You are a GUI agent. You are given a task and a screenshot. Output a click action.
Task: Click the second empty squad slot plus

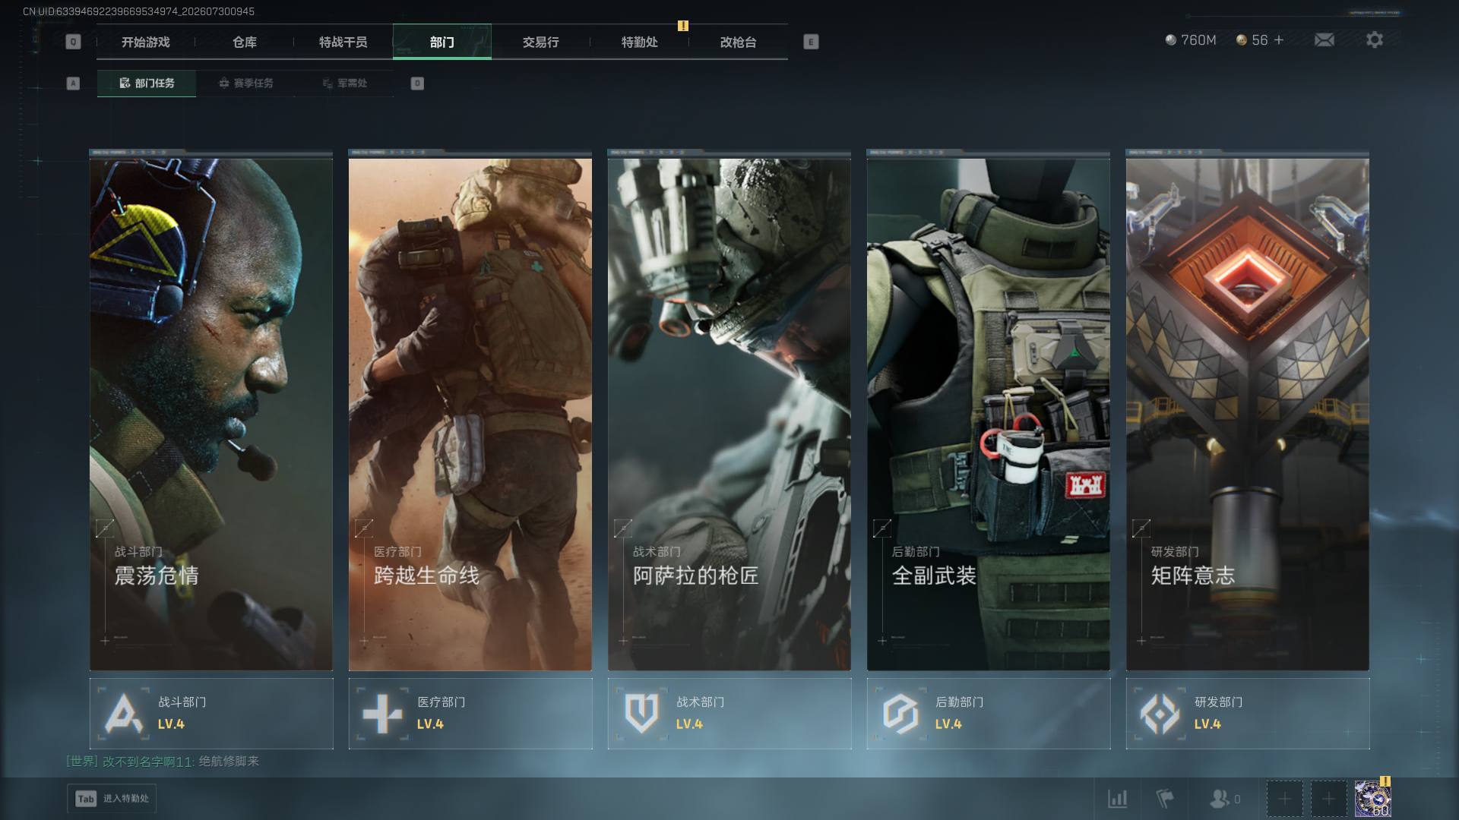point(1328,799)
